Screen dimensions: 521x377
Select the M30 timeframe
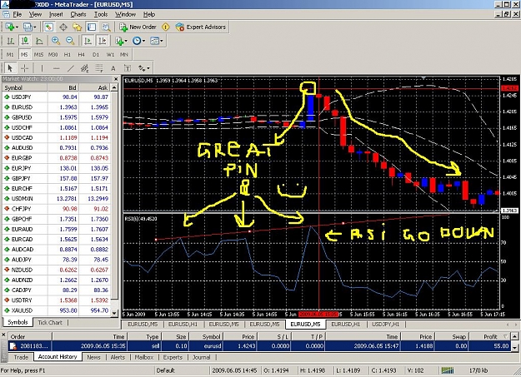(x=53, y=54)
